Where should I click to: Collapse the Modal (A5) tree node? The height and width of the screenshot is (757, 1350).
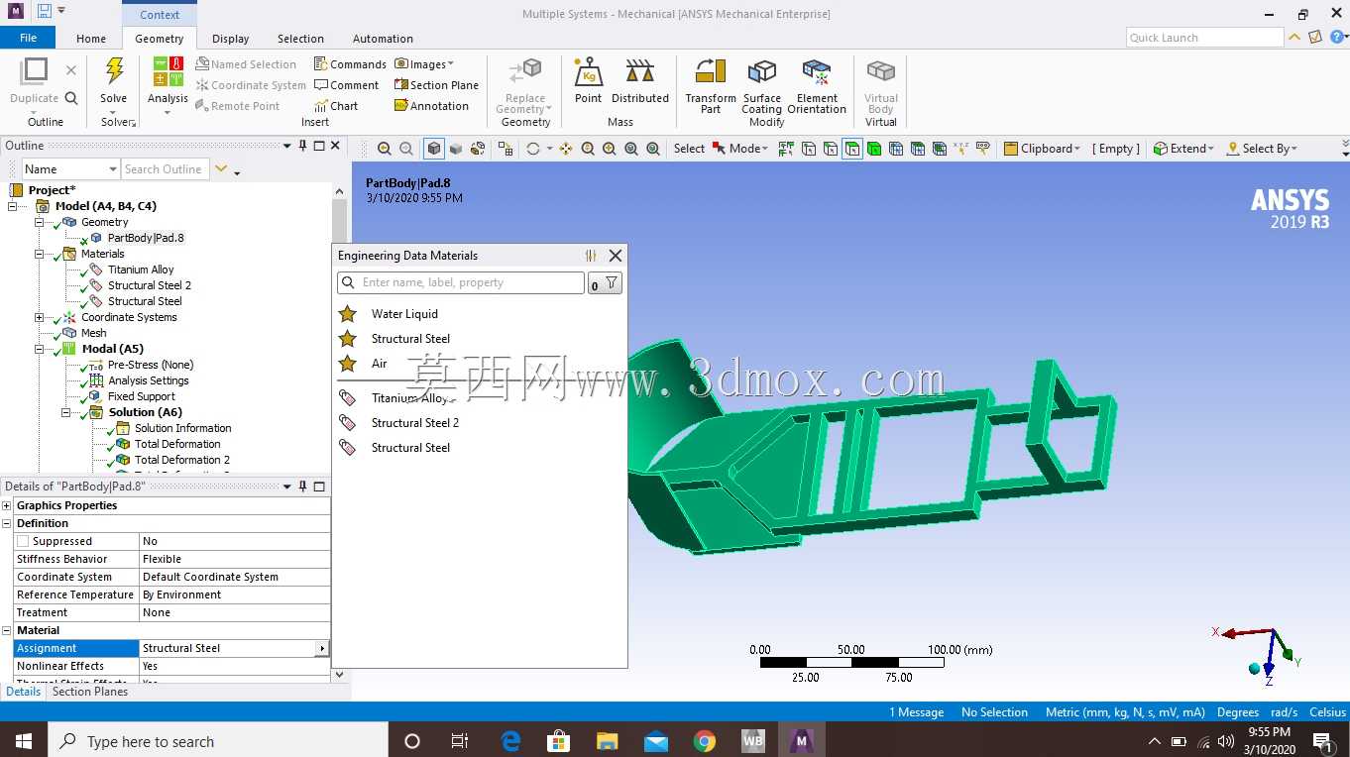40,349
